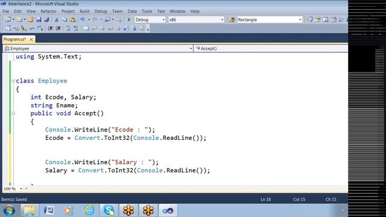Click the Navigate Backward icon
This screenshot has height=217, width=386.
pyautogui.click(x=107, y=20)
